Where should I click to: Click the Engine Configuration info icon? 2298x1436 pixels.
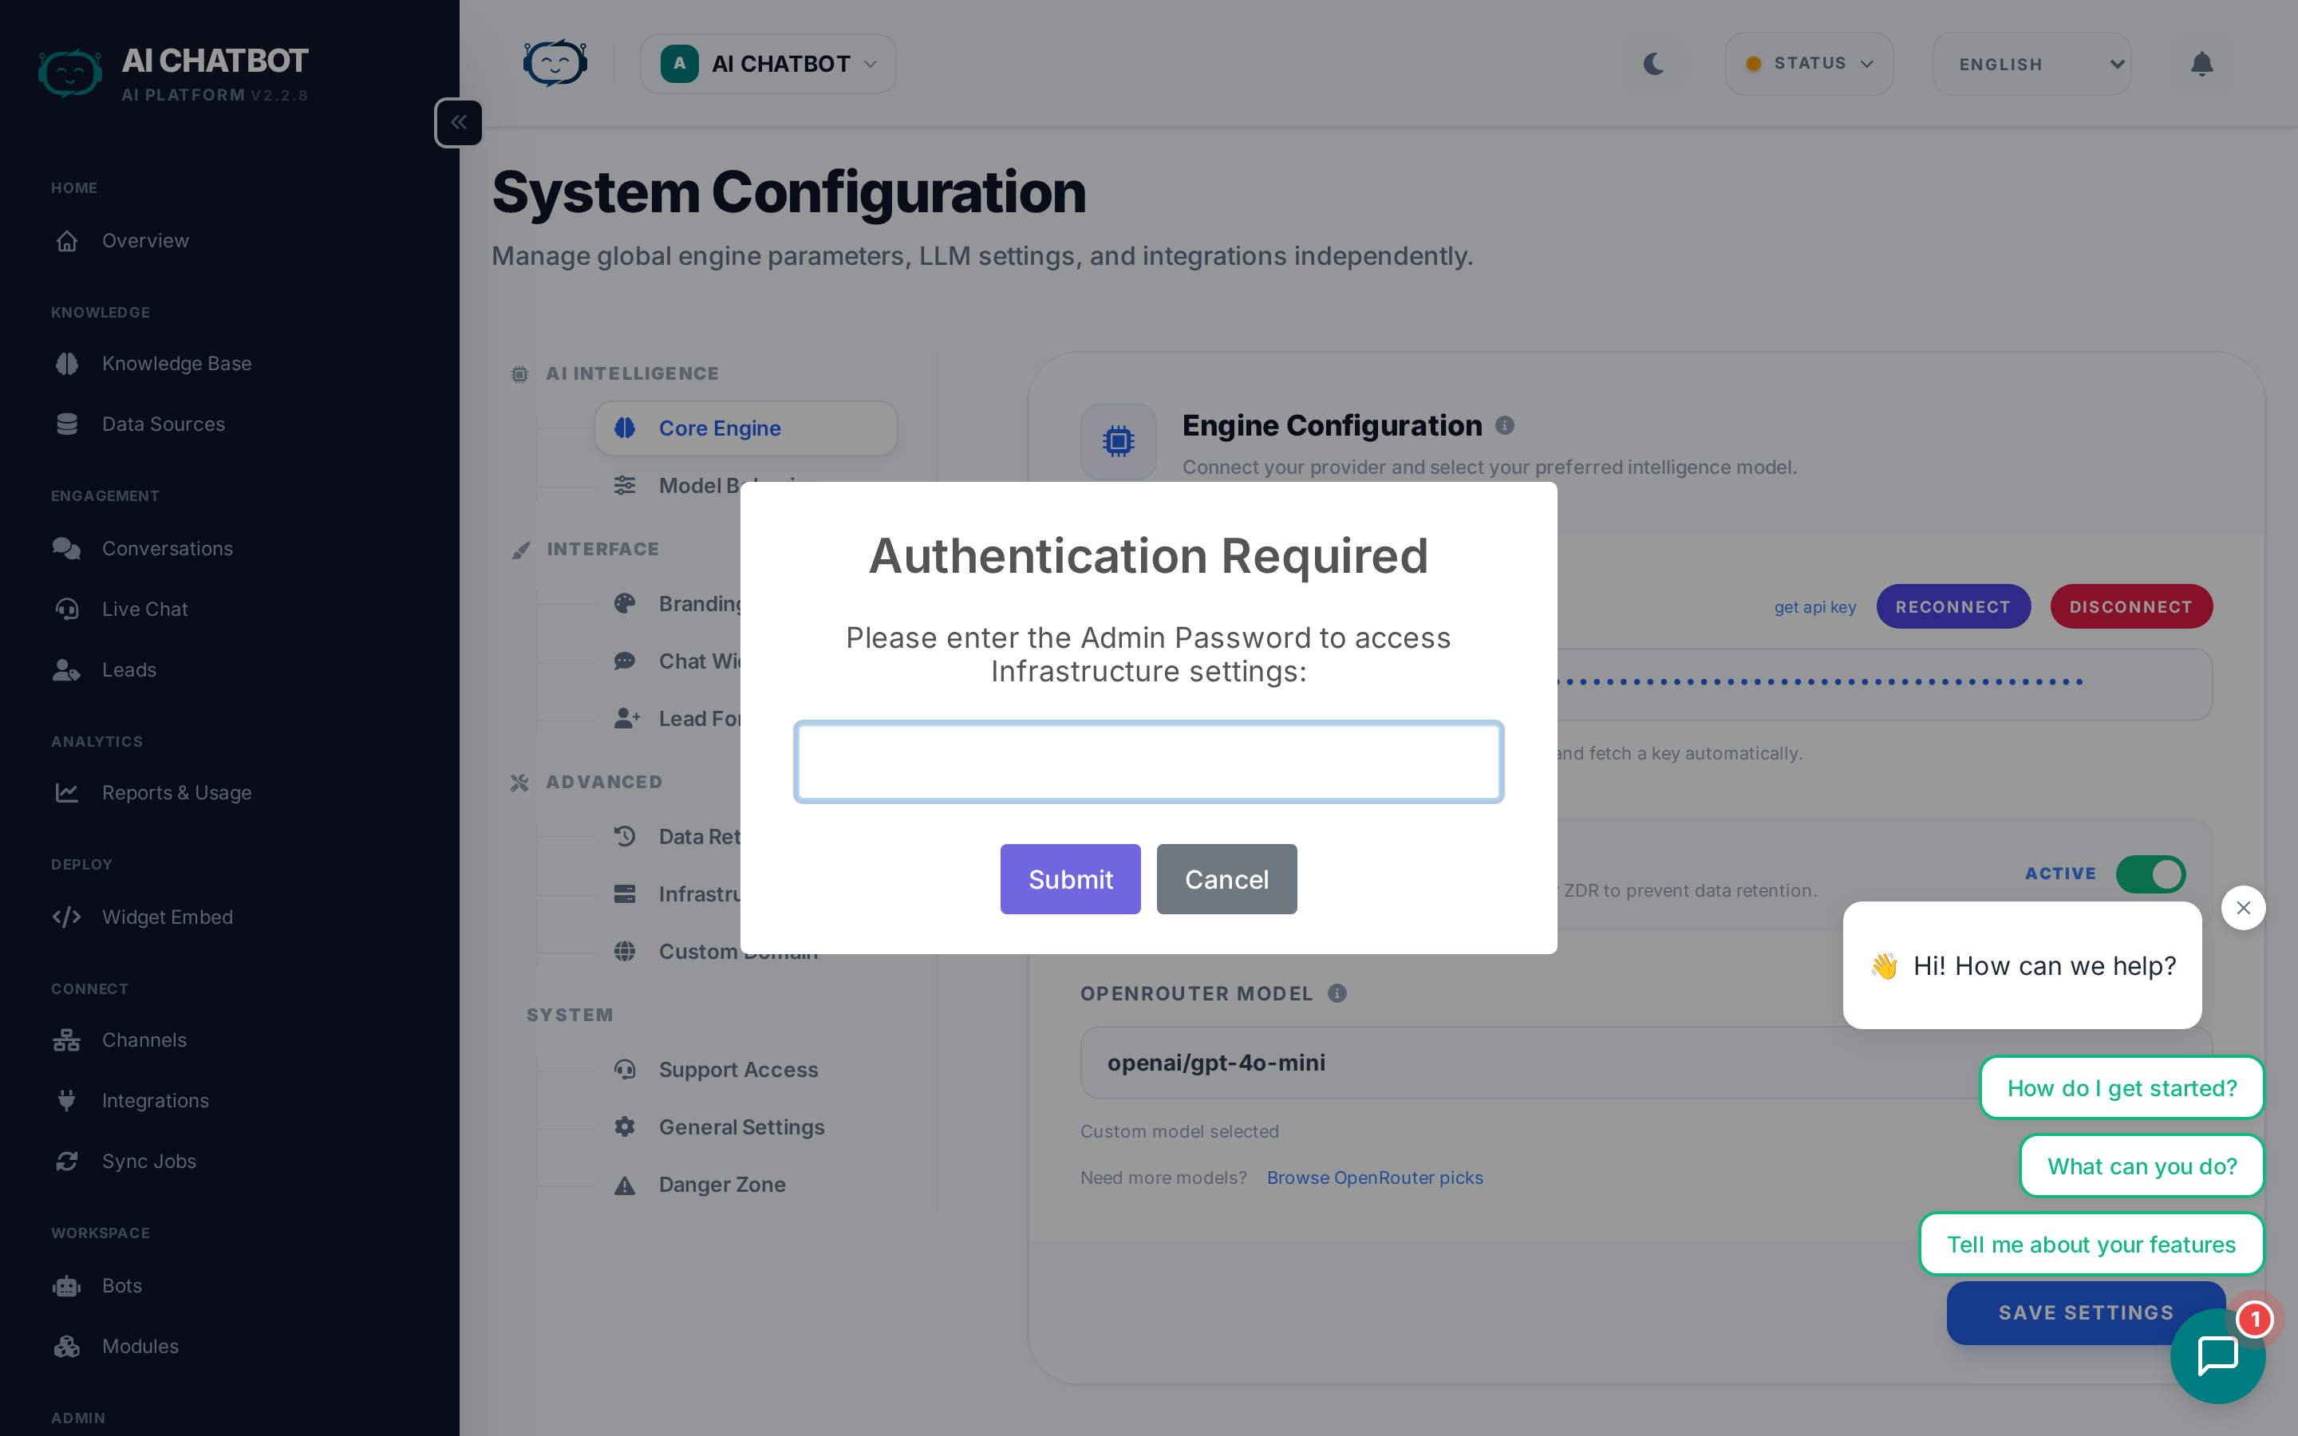(x=1504, y=425)
